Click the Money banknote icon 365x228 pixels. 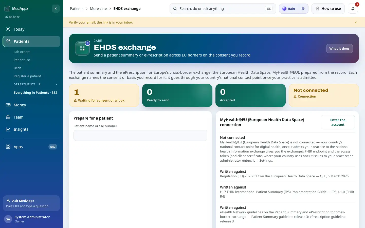[x=8, y=105]
